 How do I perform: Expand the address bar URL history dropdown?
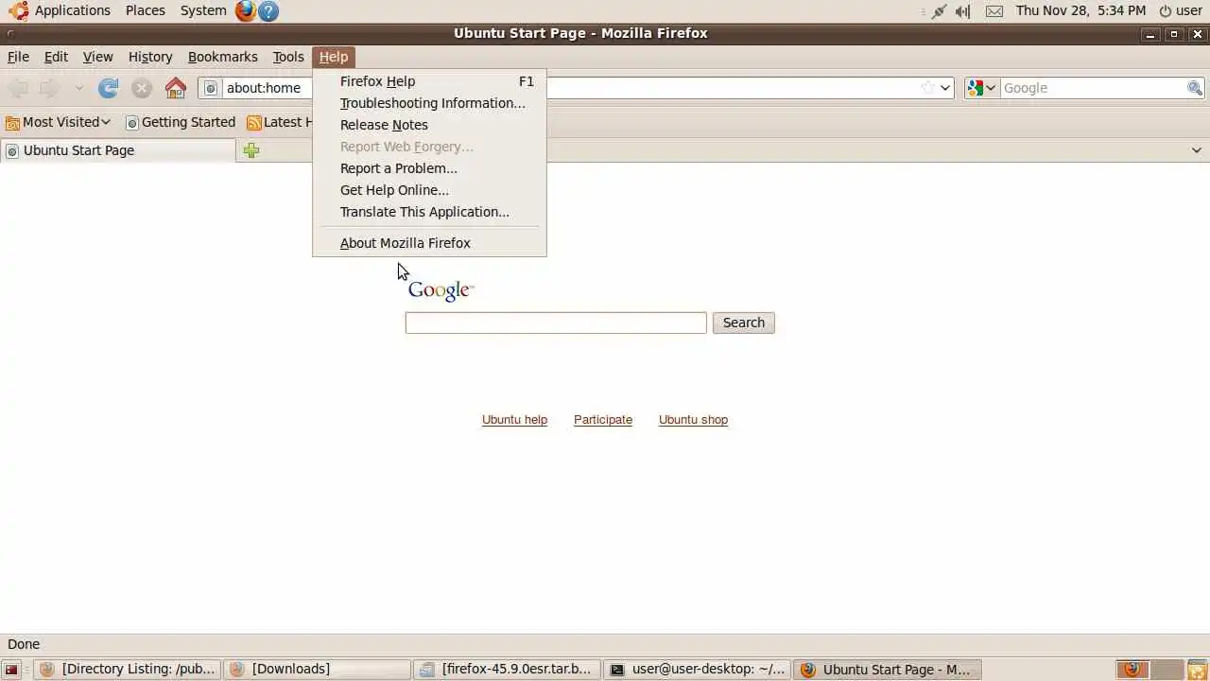[944, 88]
